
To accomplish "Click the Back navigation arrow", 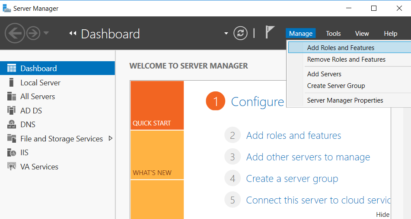I will click(x=15, y=33).
